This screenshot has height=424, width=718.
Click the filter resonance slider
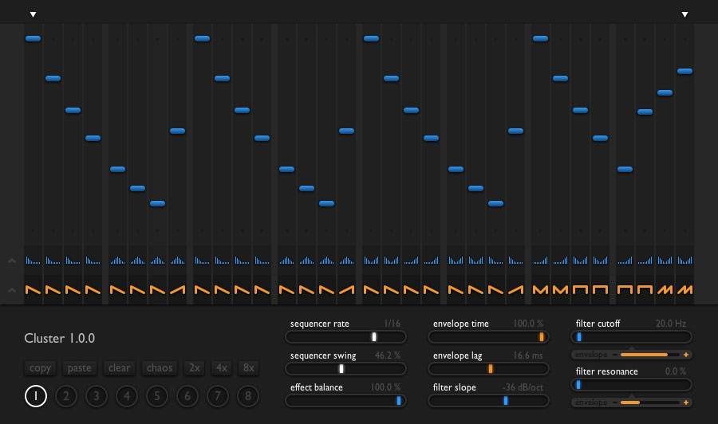click(x=631, y=385)
